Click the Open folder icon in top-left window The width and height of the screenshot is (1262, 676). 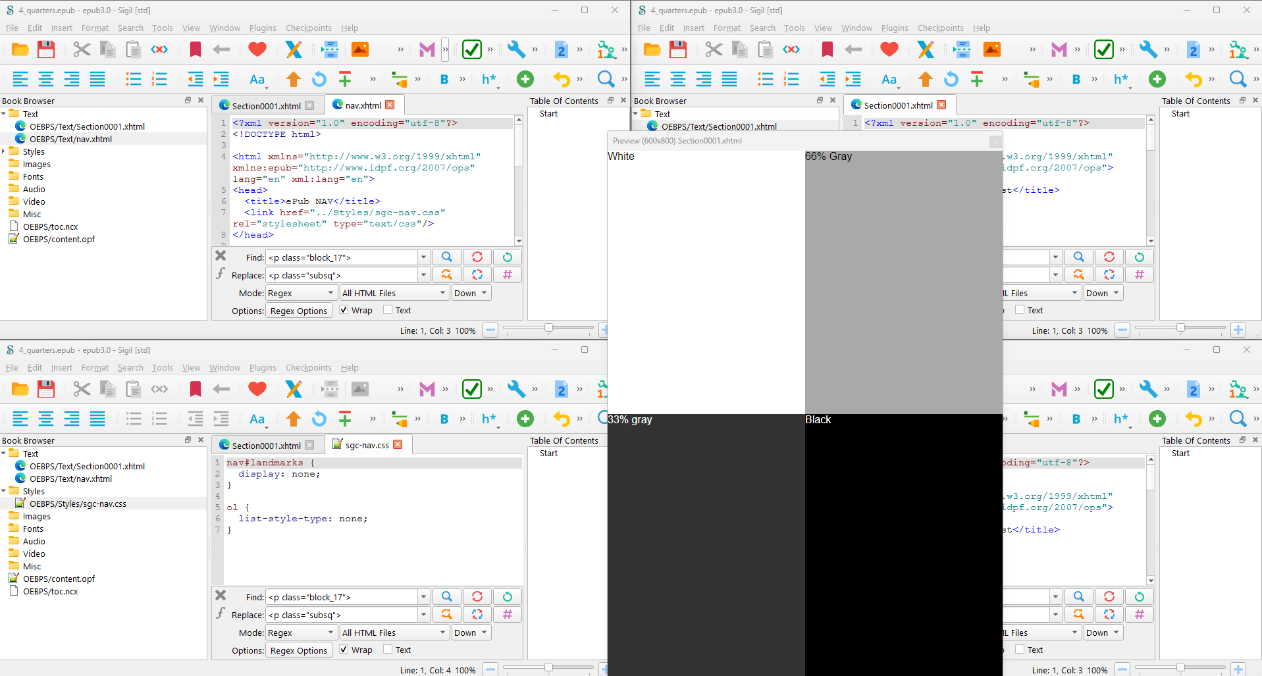pyautogui.click(x=20, y=49)
